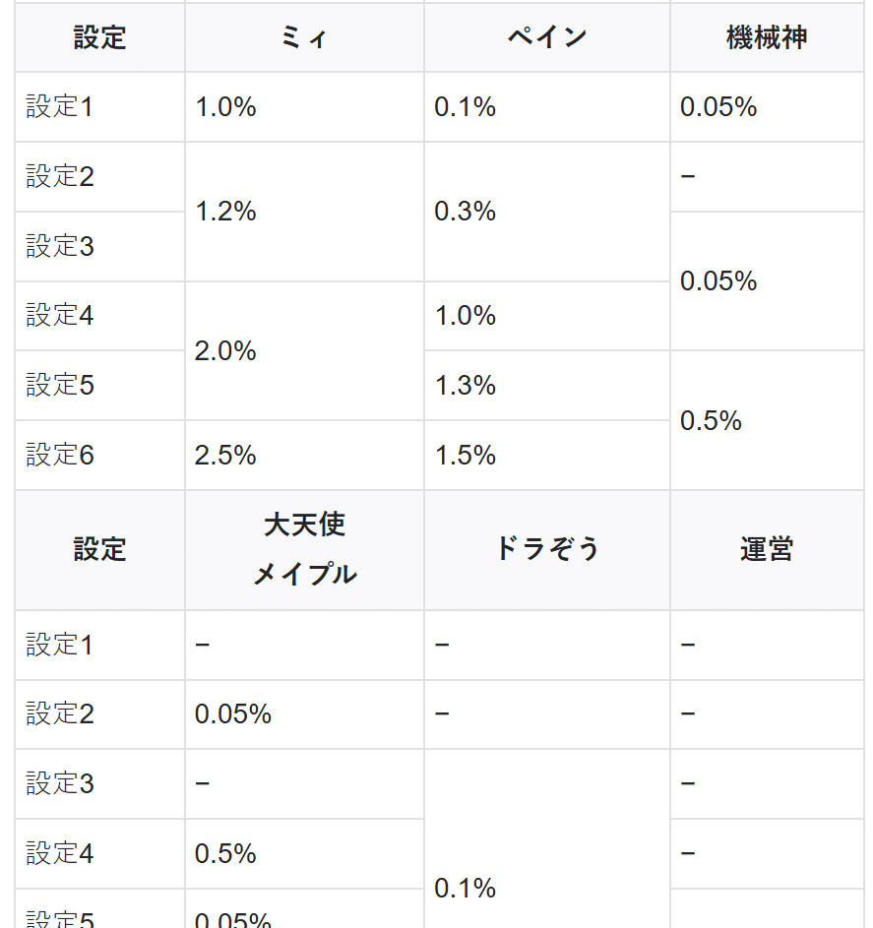873x928 pixels.
Task: Click the 2.5% value for 設定6
Action: coord(226,456)
